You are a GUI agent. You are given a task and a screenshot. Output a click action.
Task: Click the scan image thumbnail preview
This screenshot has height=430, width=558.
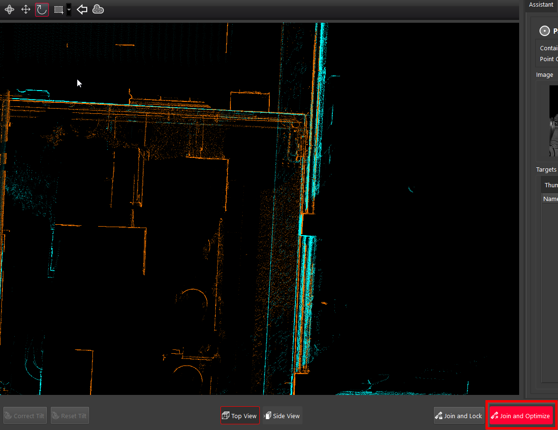coord(553,121)
